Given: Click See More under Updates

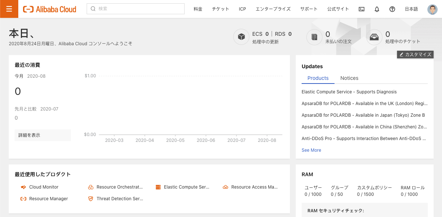Looking at the screenshot, I should pyautogui.click(x=311, y=150).
